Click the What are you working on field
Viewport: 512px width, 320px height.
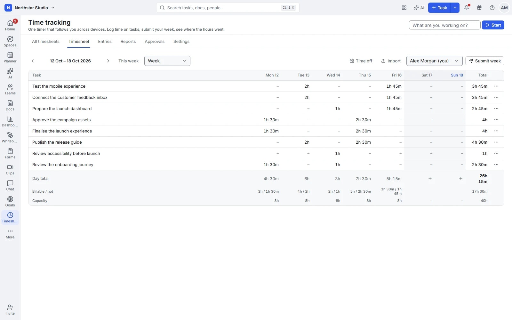(x=445, y=25)
